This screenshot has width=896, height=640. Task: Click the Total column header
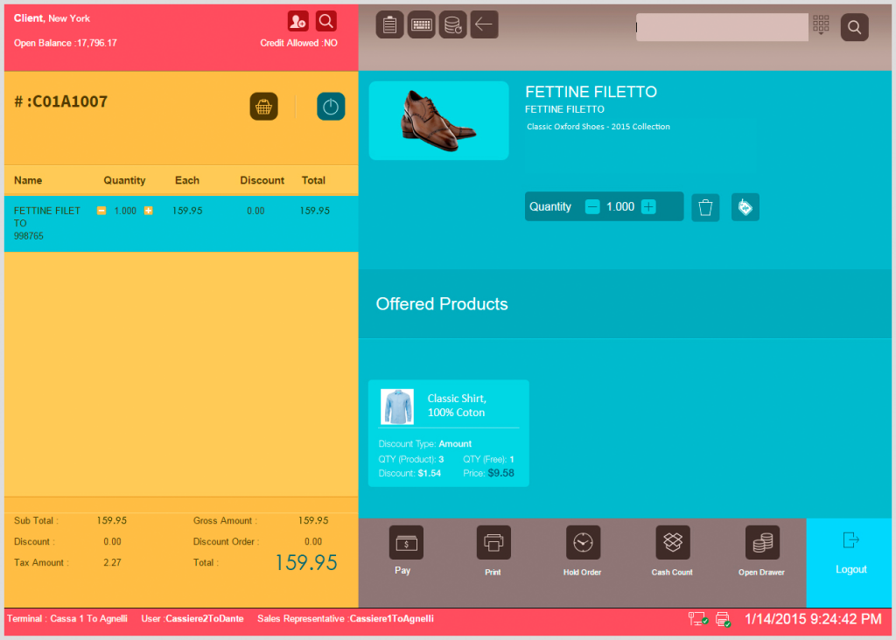tap(313, 180)
